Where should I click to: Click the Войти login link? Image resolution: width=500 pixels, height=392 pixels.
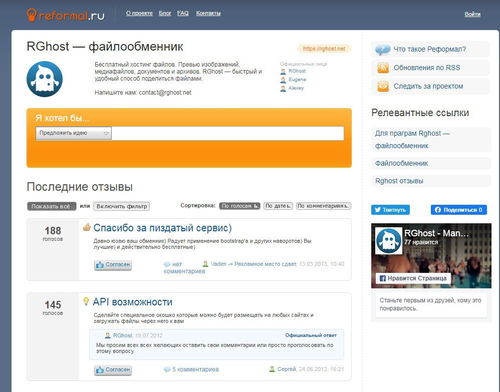point(472,14)
